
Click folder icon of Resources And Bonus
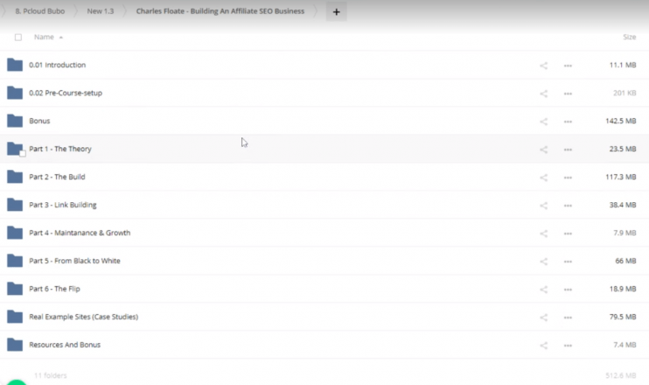point(14,345)
